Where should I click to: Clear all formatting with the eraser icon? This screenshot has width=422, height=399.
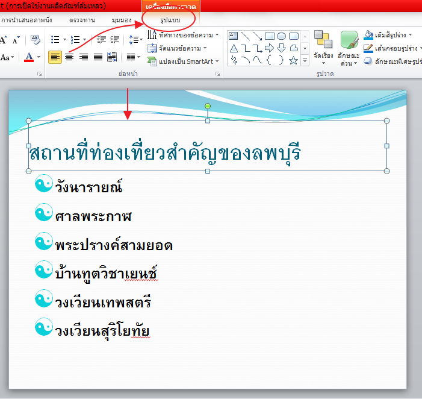click(x=36, y=40)
